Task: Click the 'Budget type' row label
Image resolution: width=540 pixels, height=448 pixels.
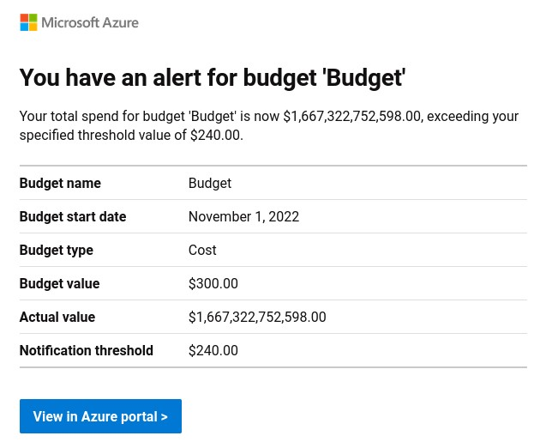Action: (57, 250)
